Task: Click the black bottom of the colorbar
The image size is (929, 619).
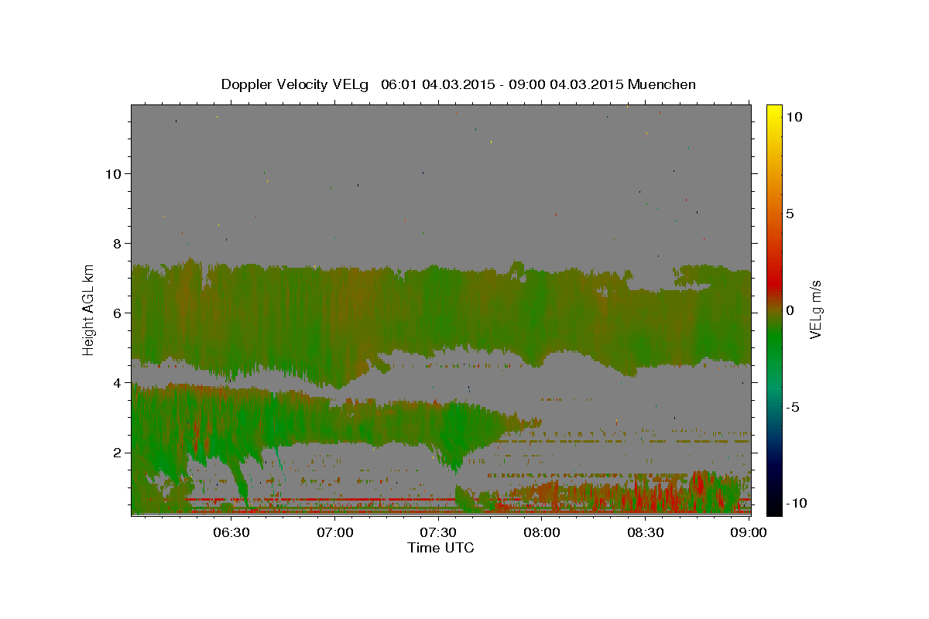Action: coord(774,507)
